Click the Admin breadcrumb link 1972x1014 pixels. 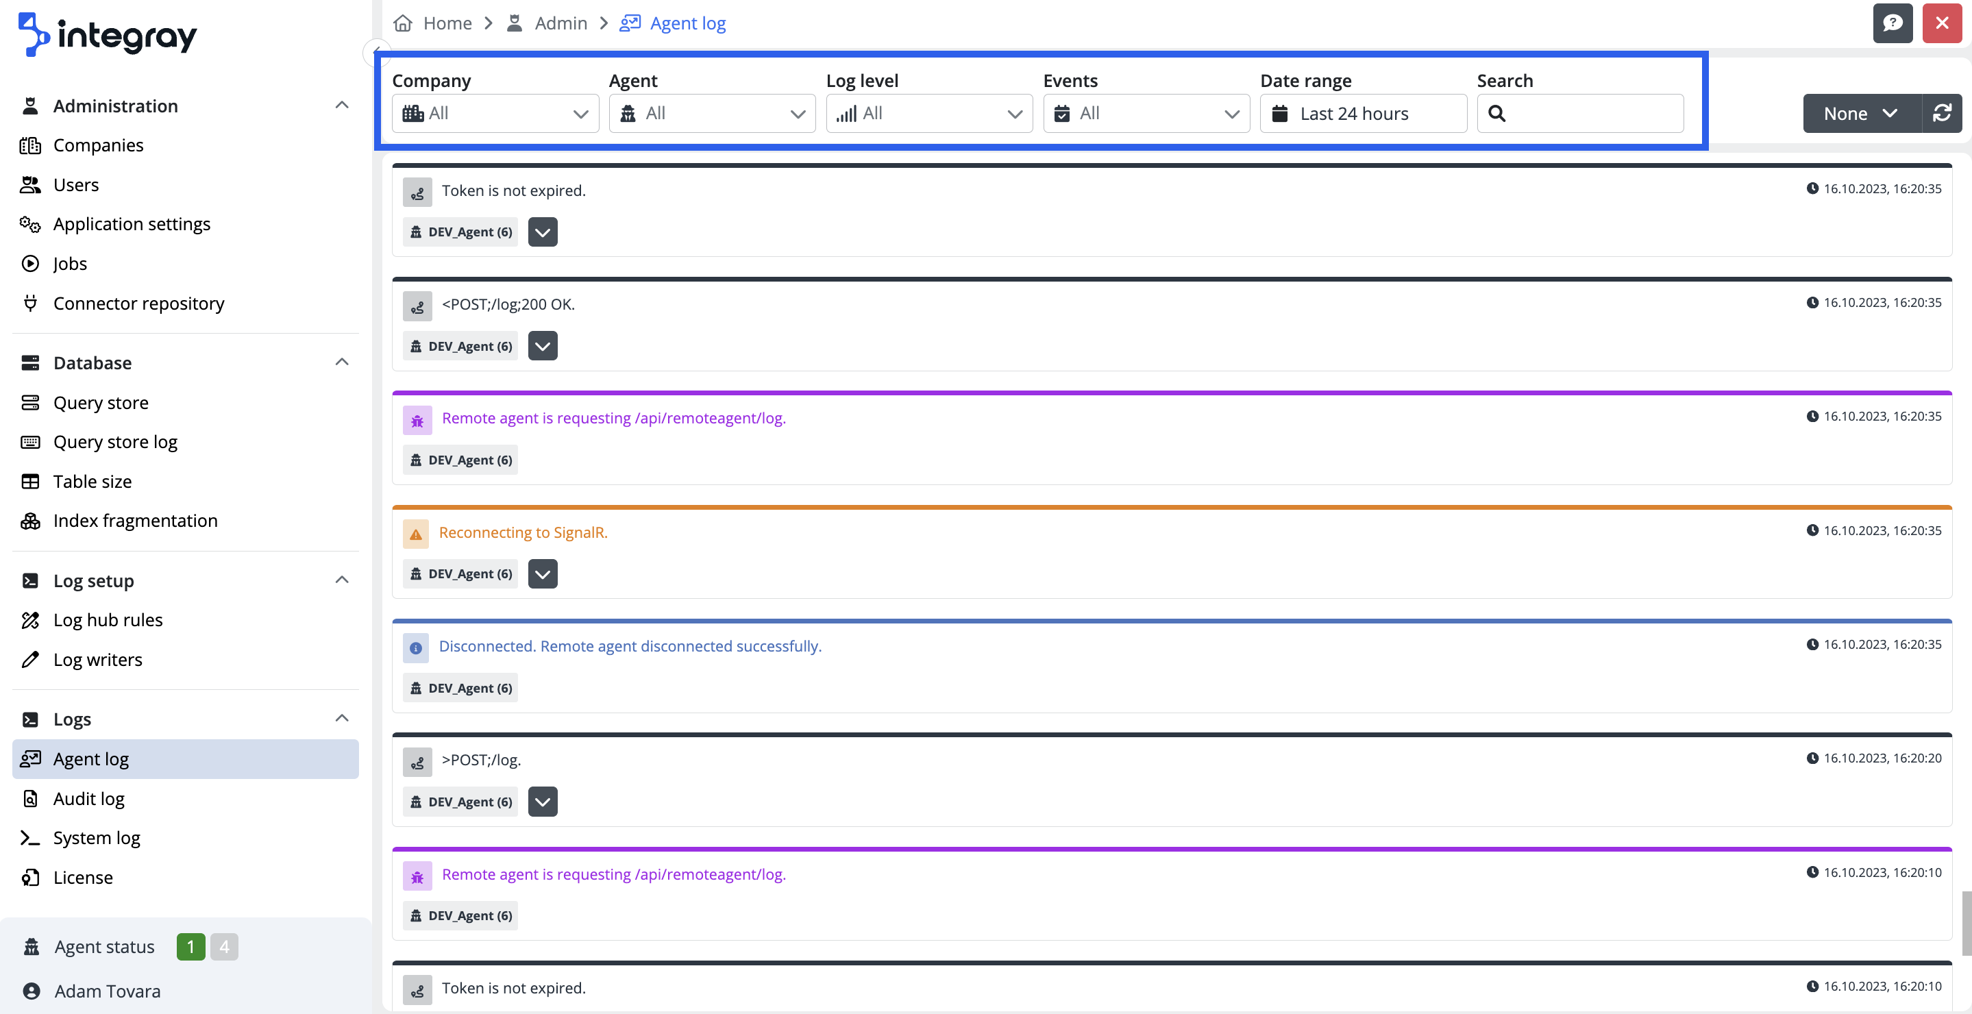point(560,23)
